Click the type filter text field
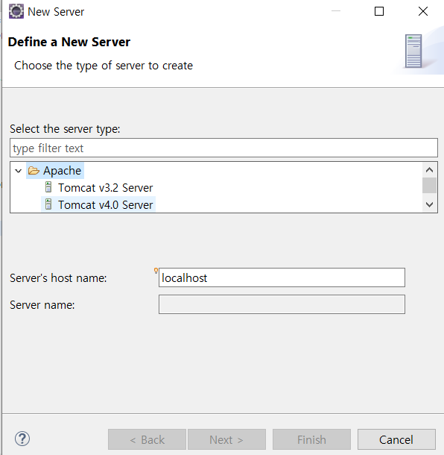 [x=223, y=148]
